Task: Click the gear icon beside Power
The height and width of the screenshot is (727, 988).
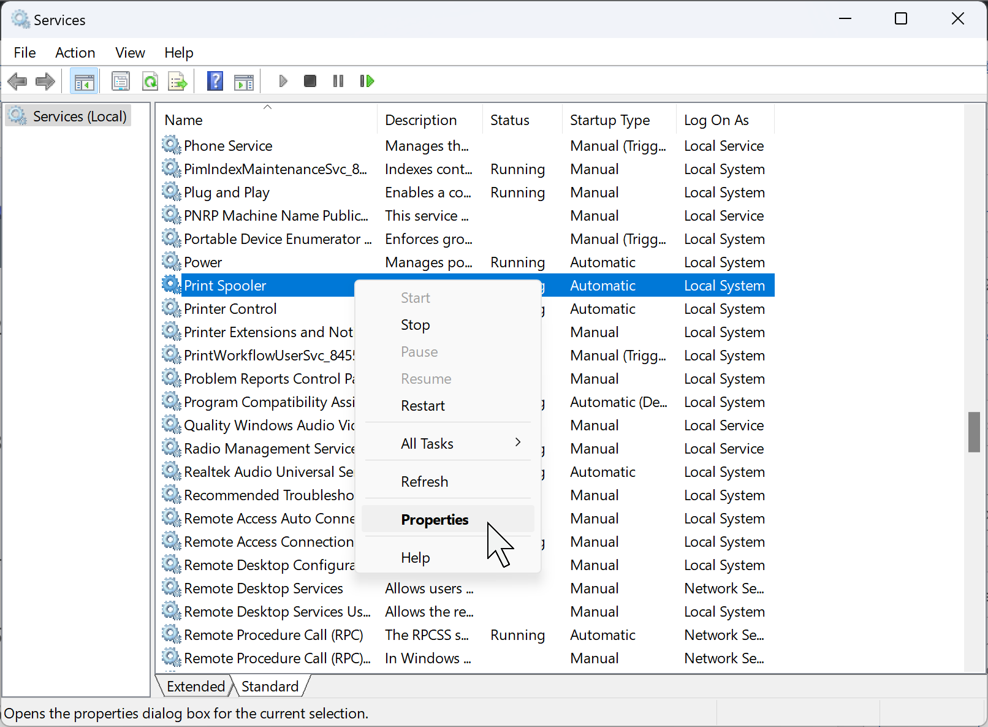Action: point(172,262)
